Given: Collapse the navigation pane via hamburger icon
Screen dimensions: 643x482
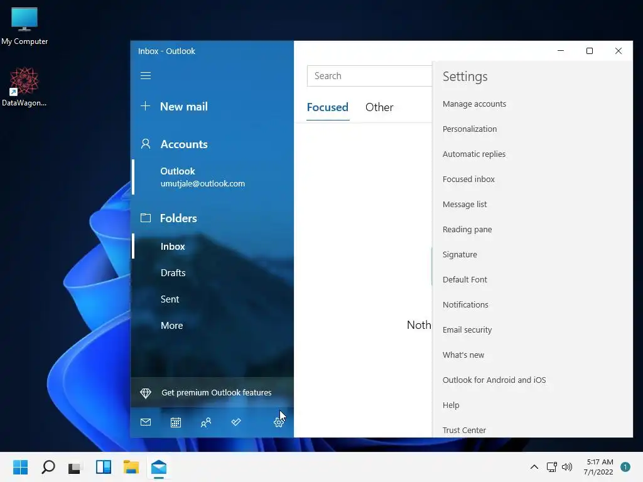Looking at the screenshot, I should (146, 76).
